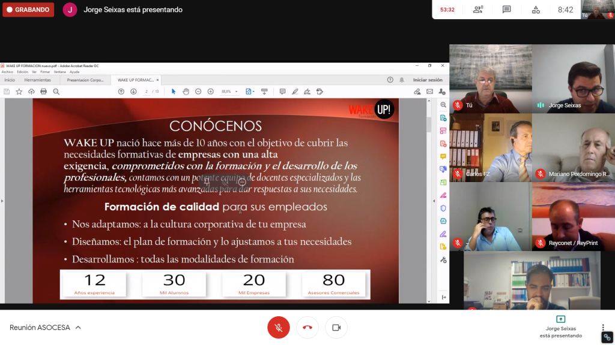Viewport: 615px width, 345px height.
Task: Share a link to the file
Action: click(x=417, y=92)
